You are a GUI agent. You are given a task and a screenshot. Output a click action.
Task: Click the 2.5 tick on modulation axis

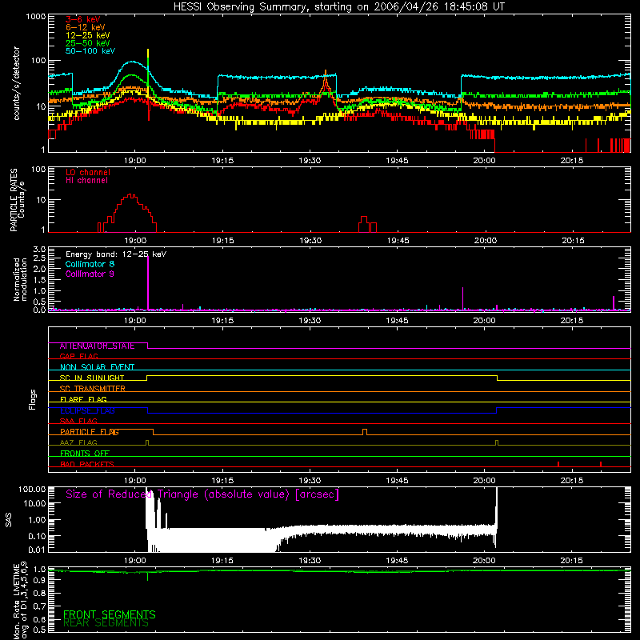(39, 258)
